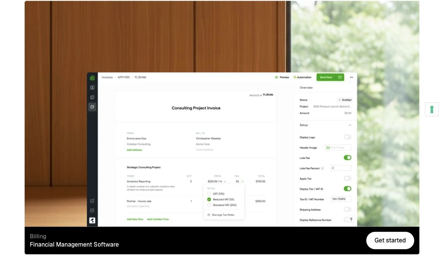Open the contacts icon in sidebar
This screenshot has height=257, width=444.
[92, 88]
